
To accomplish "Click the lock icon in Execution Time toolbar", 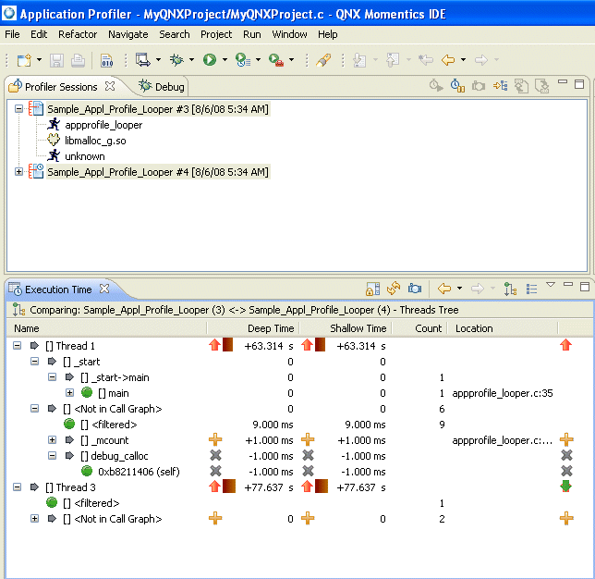I will pos(372,289).
